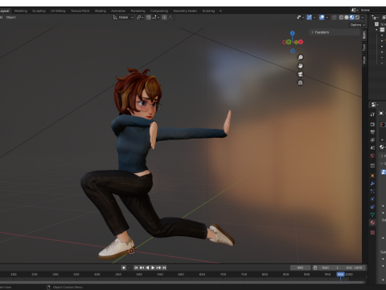Open the Global transform orientation dropdown
This screenshot has height=290, width=386.
pyautogui.click(x=123, y=17)
